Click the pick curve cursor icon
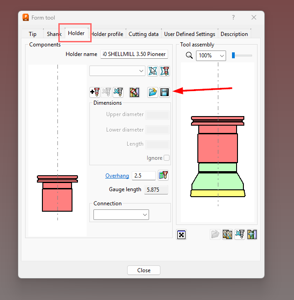294x300 pixels. tap(153, 71)
